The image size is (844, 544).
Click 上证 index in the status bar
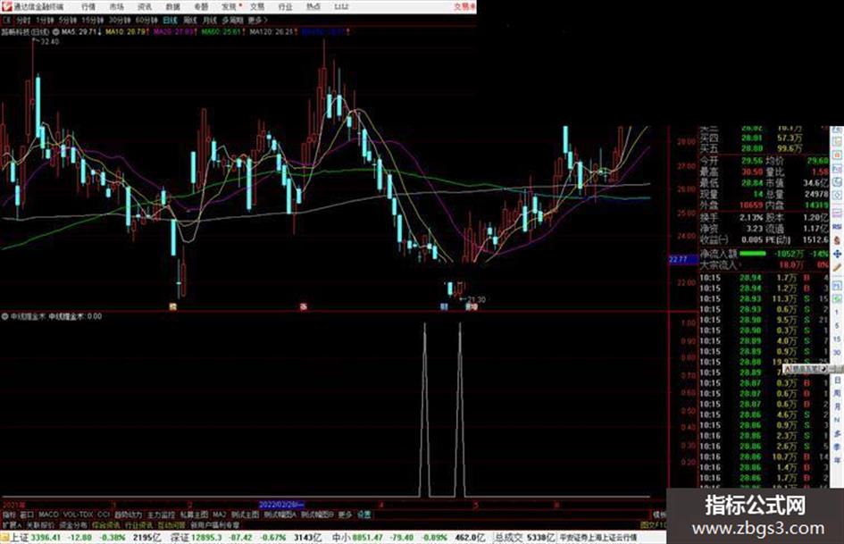(20, 538)
